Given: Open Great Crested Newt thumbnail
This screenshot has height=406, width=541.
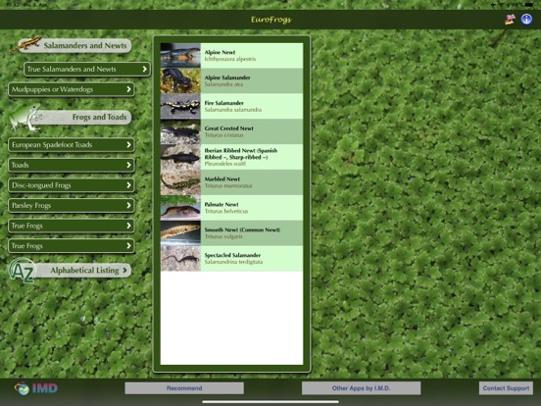Looking at the screenshot, I should (180, 131).
